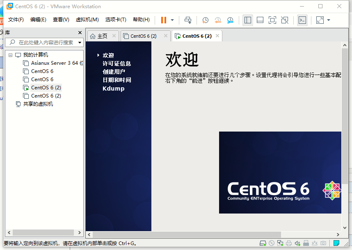Close the active CentOS 6 (2) tab

pyautogui.click(x=217, y=36)
